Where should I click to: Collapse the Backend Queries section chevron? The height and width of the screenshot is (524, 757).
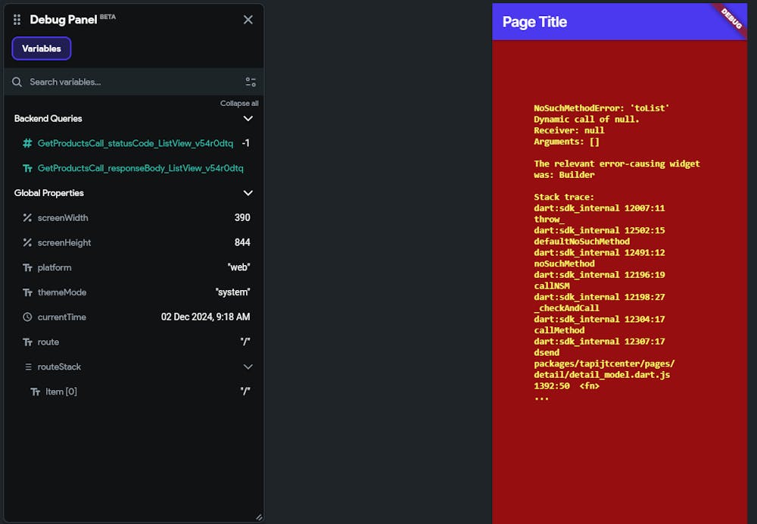(x=248, y=119)
